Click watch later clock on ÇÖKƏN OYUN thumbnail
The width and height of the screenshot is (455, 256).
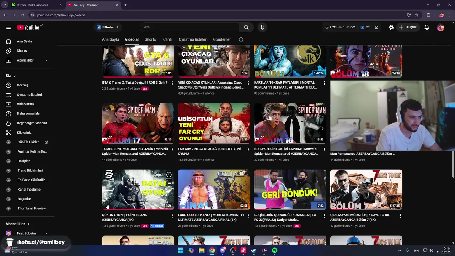coord(169,175)
